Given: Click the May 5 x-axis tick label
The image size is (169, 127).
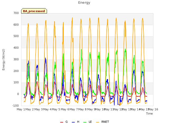Looking at the screenshot, I should tap(56, 109).
